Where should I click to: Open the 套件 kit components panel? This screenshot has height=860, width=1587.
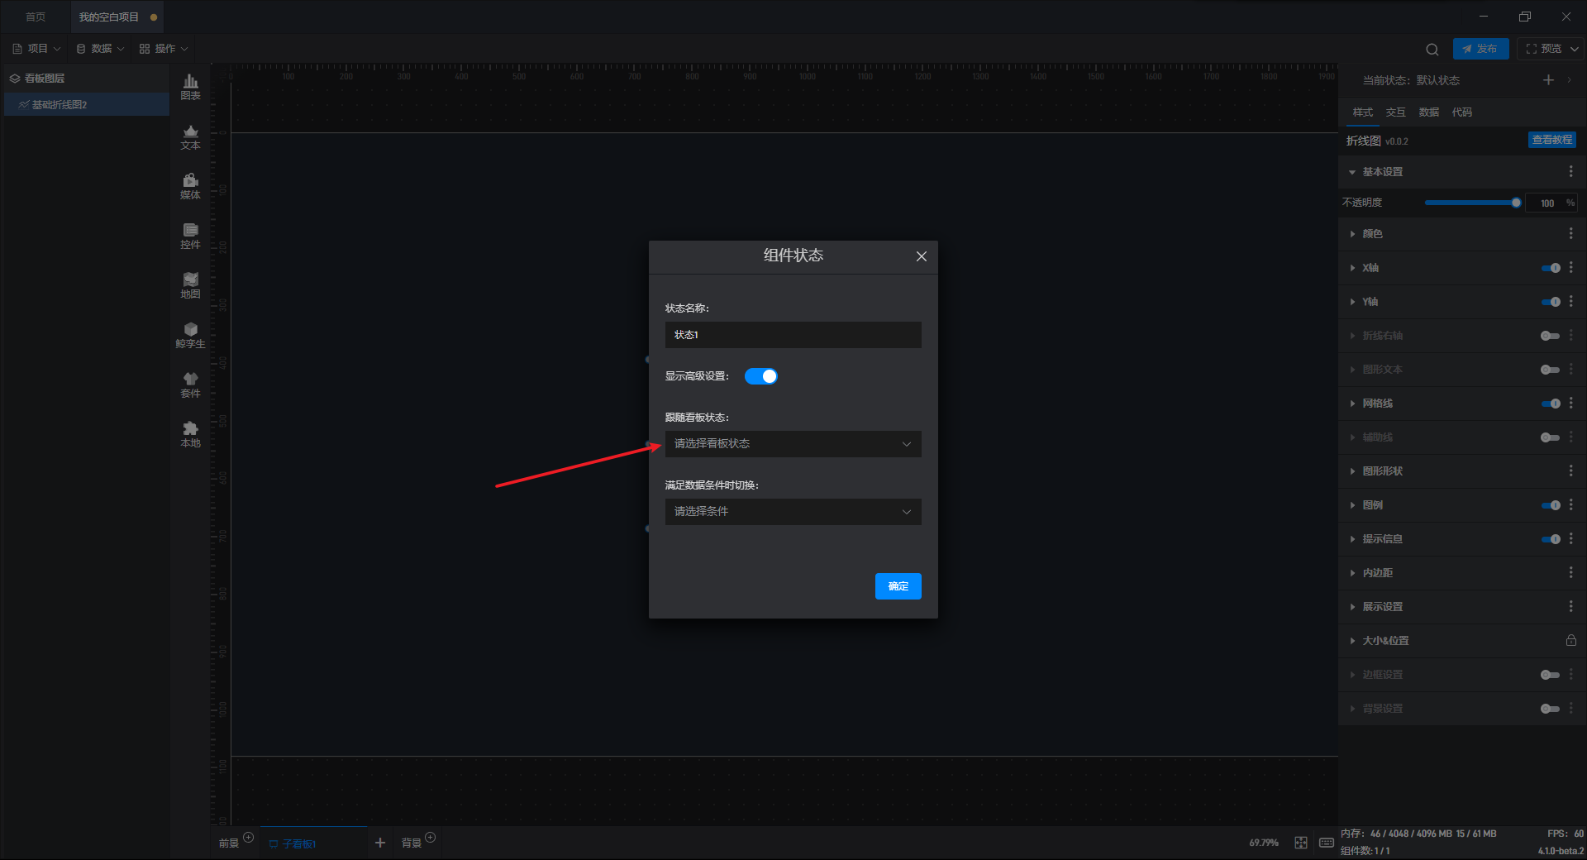tap(190, 385)
